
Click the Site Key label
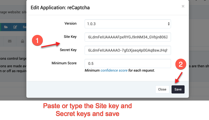pyautogui.click(x=70, y=37)
